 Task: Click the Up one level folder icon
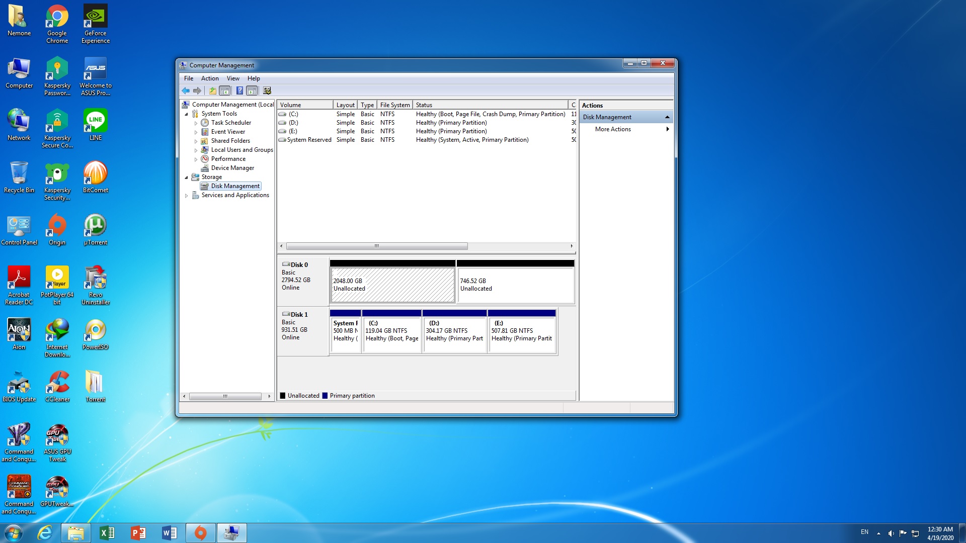coord(213,91)
